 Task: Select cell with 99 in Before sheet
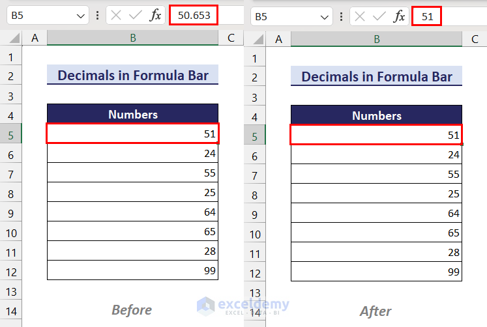click(132, 270)
